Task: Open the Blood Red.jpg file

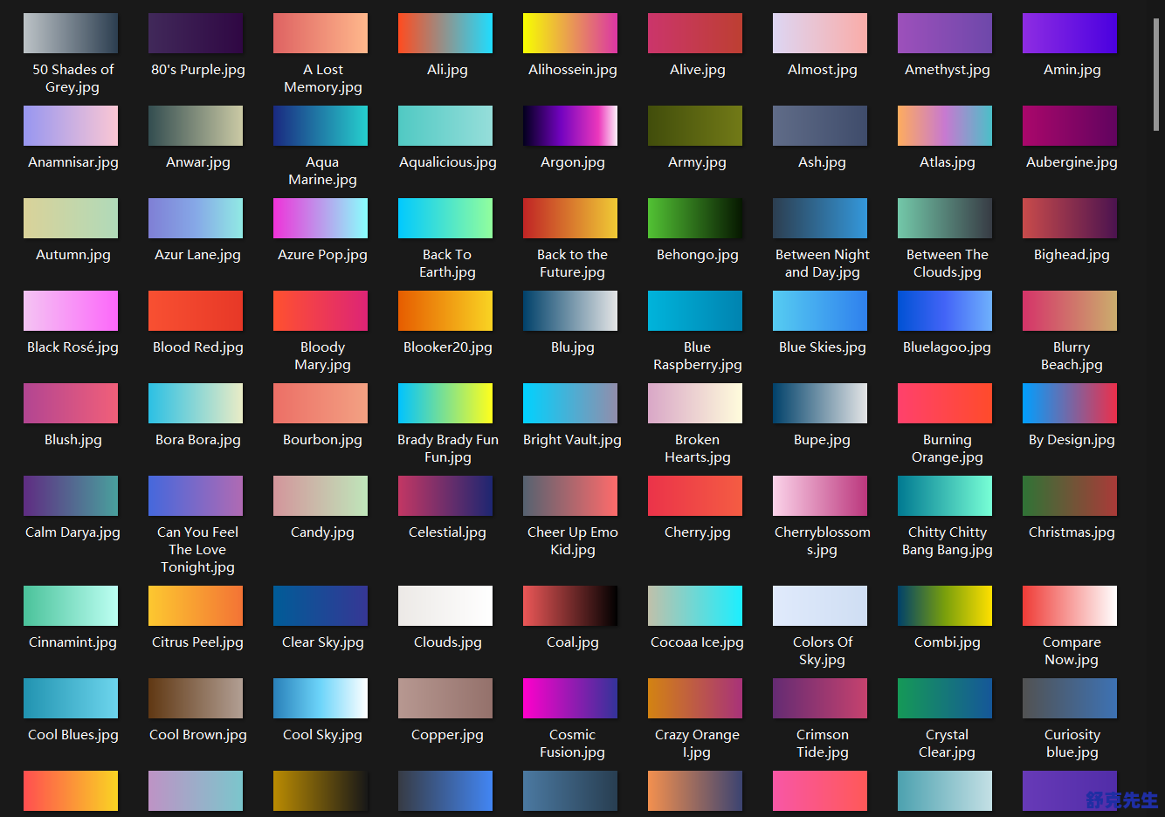Action: pos(196,311)
